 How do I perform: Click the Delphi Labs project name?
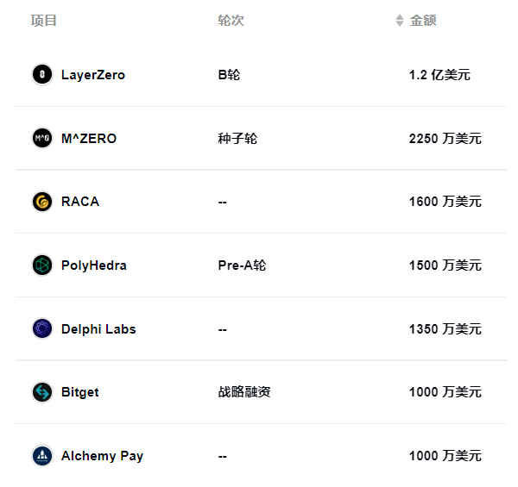pos(98,329)
